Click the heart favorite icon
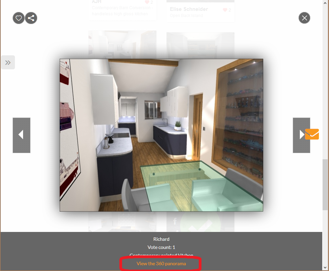Screen dimensions: 329x271 [18, 18]
